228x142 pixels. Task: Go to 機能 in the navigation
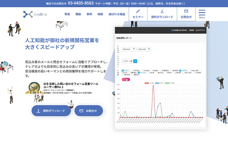(x=78, y=14)
